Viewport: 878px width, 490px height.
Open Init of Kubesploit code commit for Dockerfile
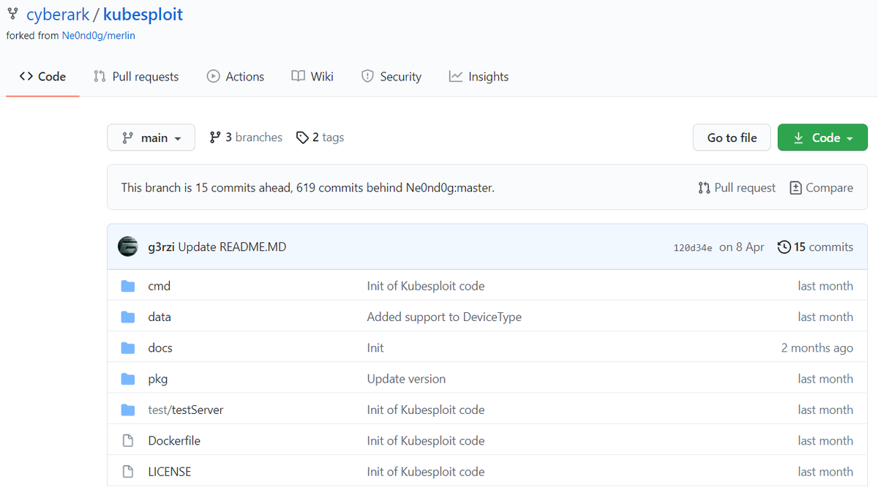[x=426, y=441]
